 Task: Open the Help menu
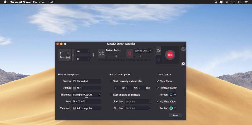point(51,2)
